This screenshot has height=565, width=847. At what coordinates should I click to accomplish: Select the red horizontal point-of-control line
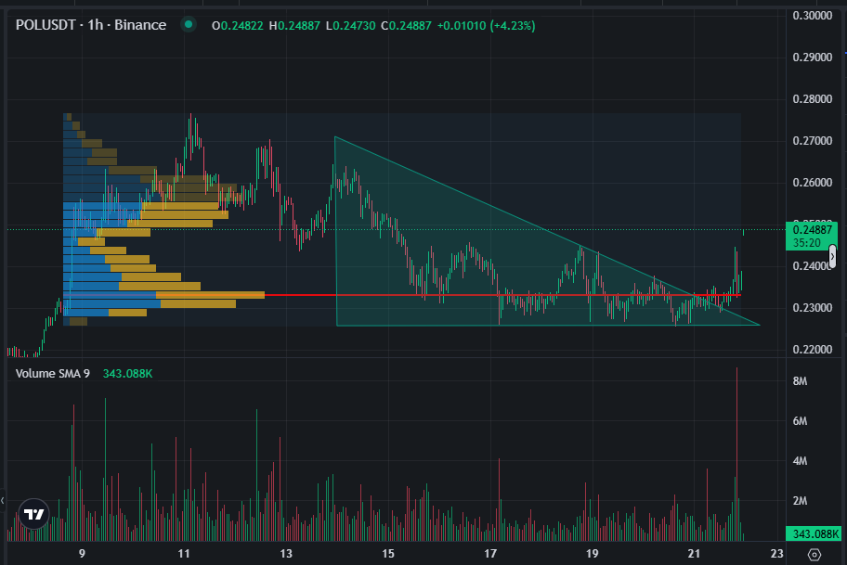click(x=502, y=295)
